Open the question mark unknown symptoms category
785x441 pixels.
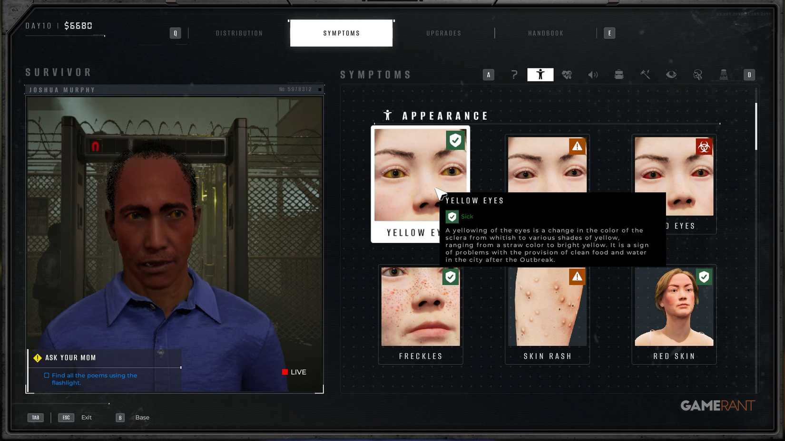pyautogui.click(x=514, y=75)
